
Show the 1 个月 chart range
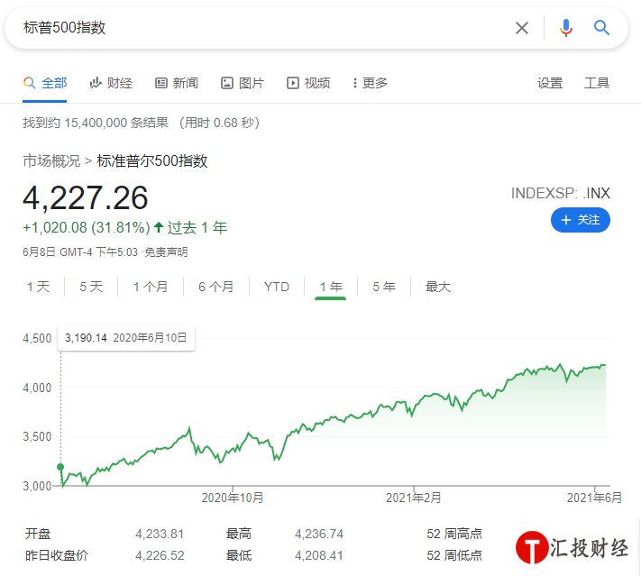[151, 287]
